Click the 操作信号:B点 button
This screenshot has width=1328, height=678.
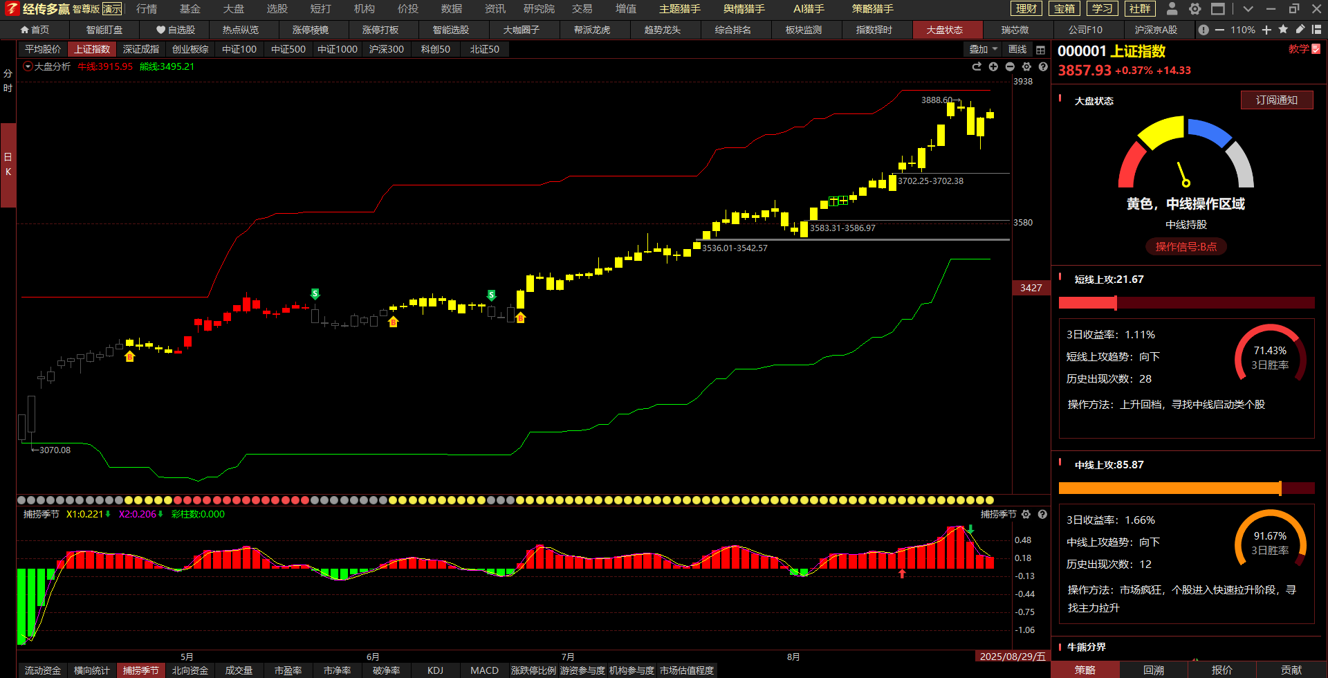(1186, 246)
